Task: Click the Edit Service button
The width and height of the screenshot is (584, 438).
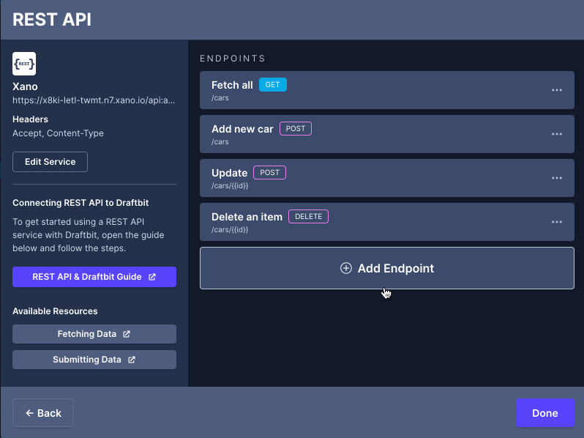Action: tap(50, 162)
